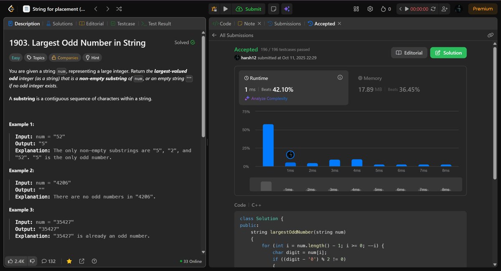This screenshot has height=271, width=501.
Task: Open the Test Result tab
Action: [157, 24]
